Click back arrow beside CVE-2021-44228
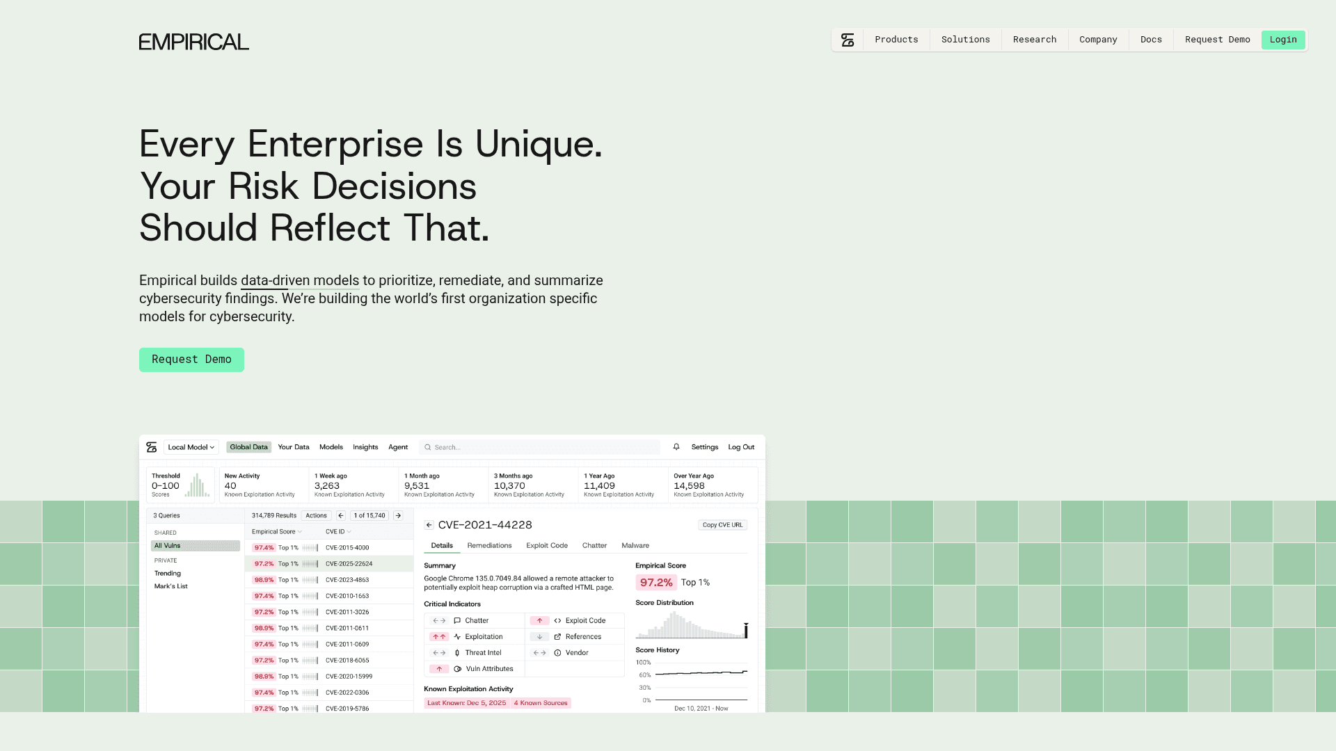1336x751 pixels. coord(429,525)
